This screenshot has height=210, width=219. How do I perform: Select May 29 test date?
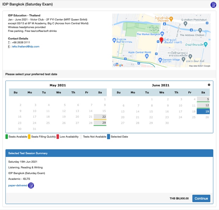(100, 123)
